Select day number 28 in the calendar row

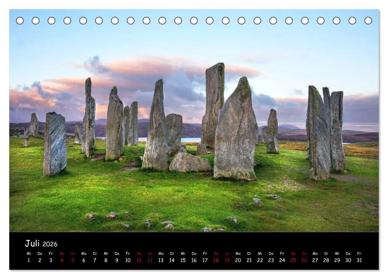326,260
